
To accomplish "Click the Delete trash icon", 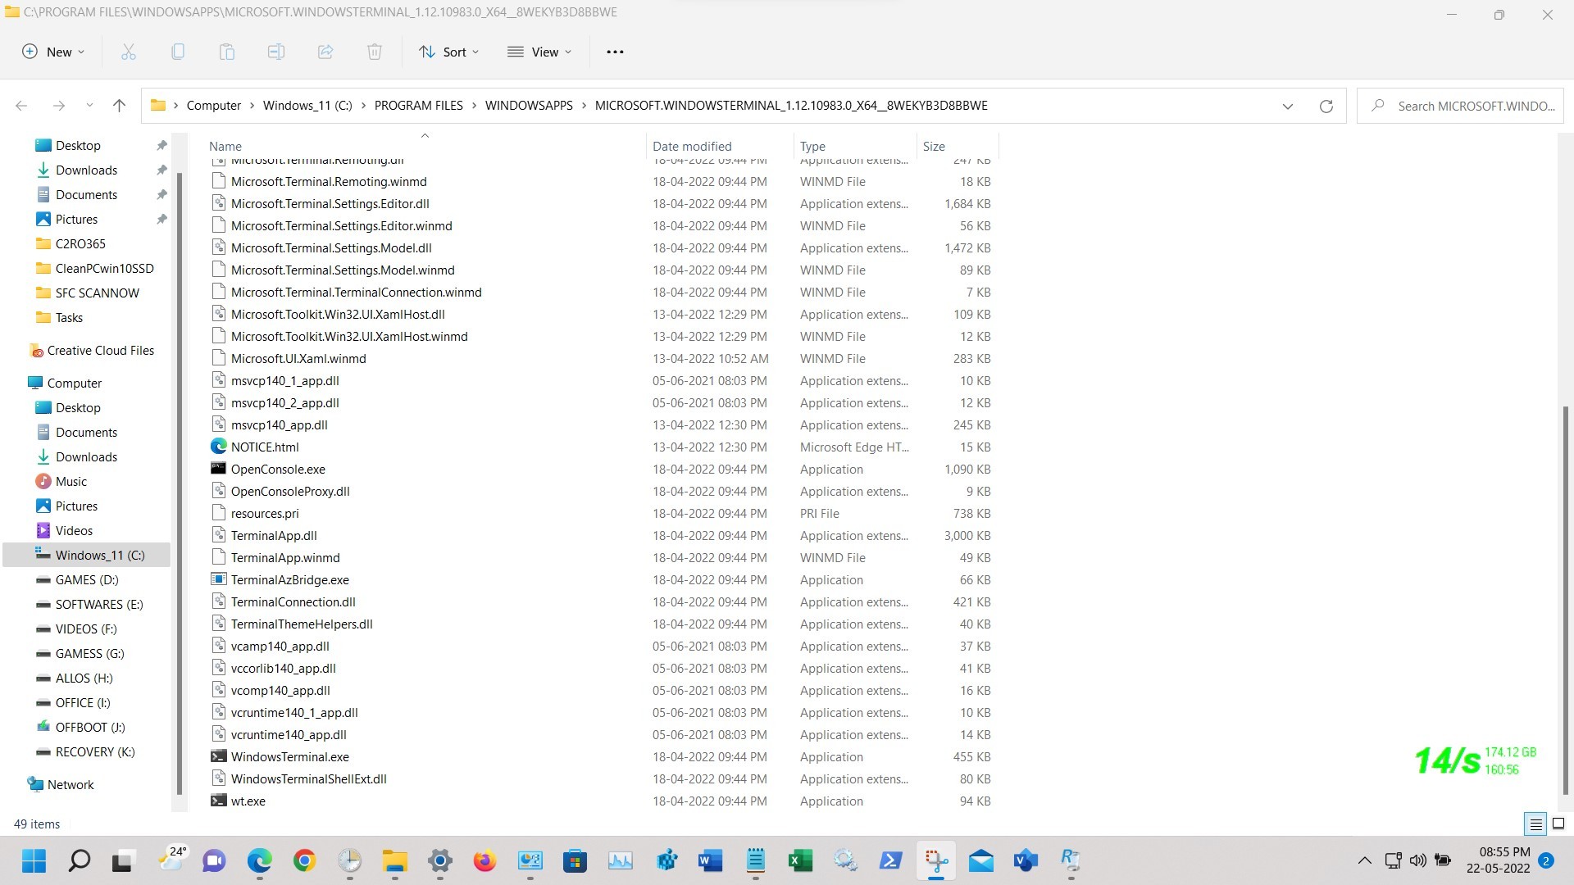I will (x=375, y=52).
